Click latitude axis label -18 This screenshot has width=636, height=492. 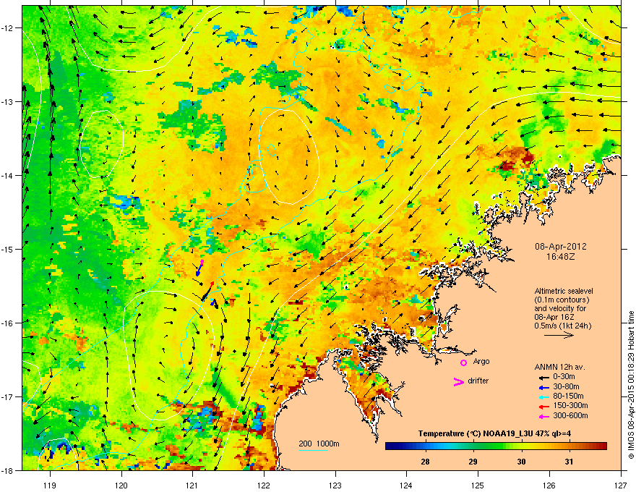tap(7, 470)
